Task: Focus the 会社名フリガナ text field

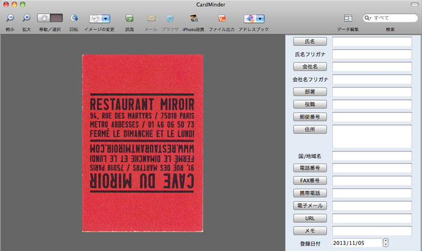Action: click(x=372, y=79)
